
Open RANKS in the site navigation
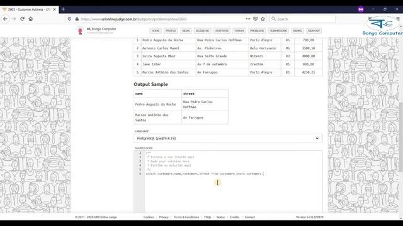(x=297, y=31)
